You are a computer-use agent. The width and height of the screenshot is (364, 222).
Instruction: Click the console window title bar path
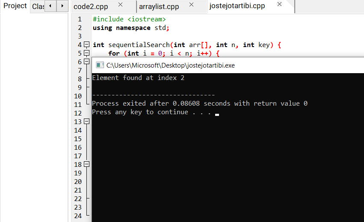coord(170,65)
